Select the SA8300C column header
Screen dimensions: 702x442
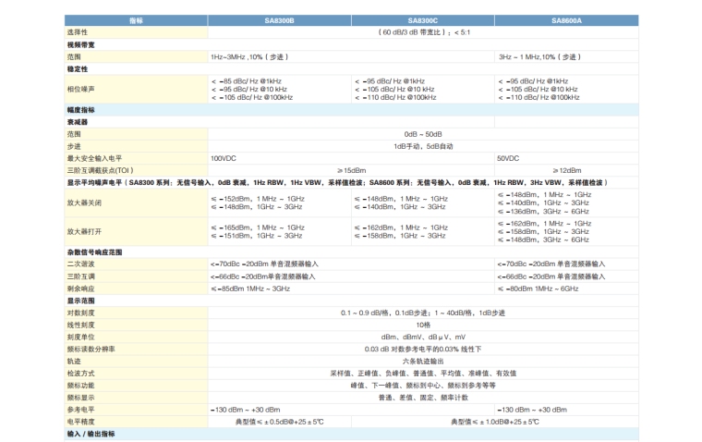point(422,19)
